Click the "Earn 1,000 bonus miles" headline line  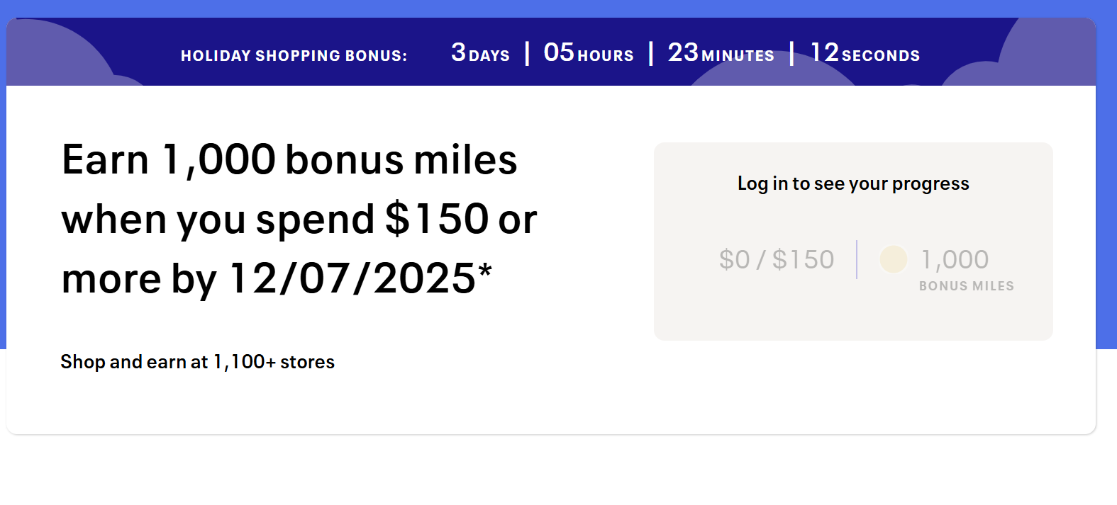pyautogui.click(x=289, y=159)
